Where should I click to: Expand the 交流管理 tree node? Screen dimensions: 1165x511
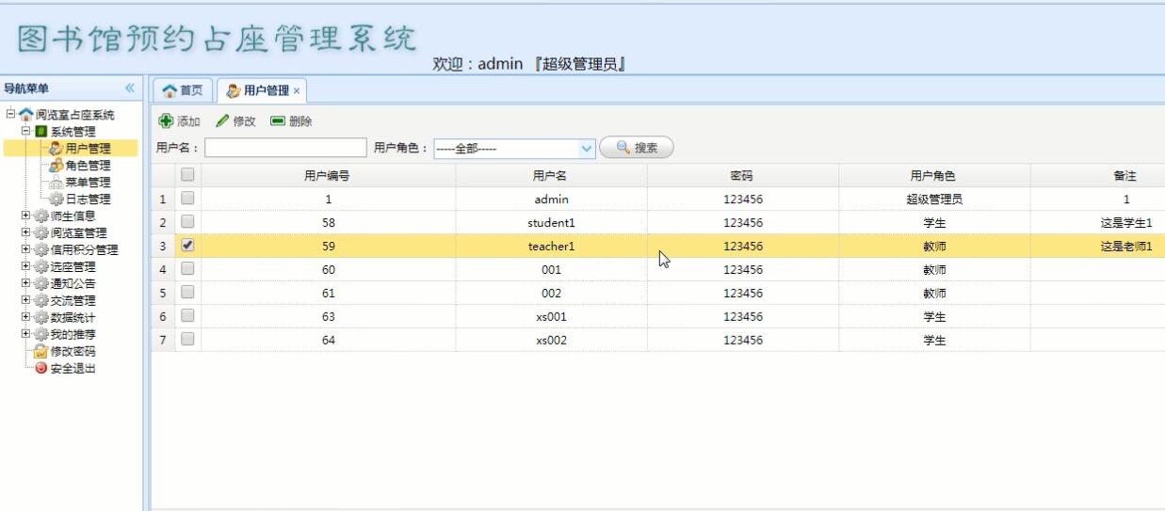[x=25, y=300]
